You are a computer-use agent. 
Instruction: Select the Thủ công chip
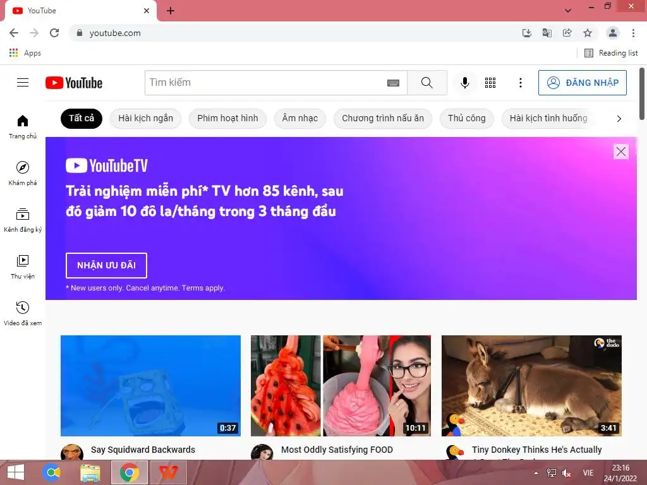pos(467,118)
